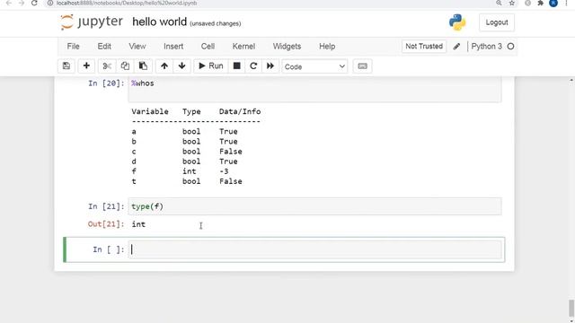Open the Help menu
The width and height of the screenshot is (575, 323).
click(x=327, y=46)
